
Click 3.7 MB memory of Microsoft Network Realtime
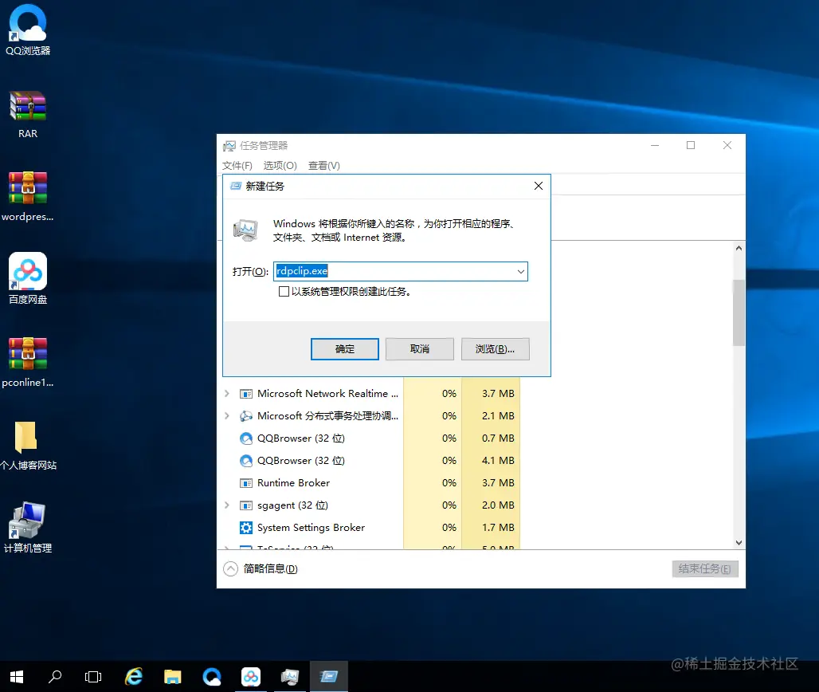click(498, 394)
